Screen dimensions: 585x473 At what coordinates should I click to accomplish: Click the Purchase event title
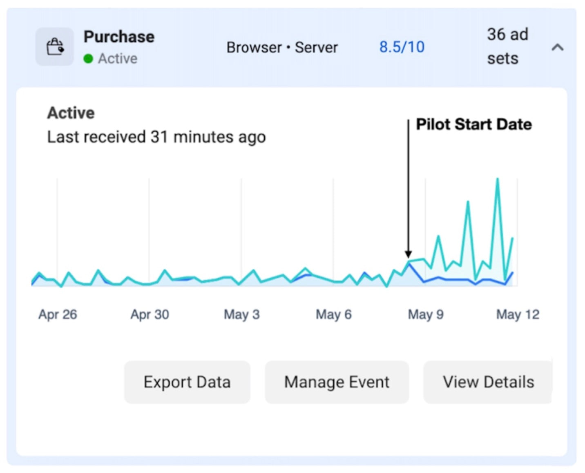click(119, 37)
